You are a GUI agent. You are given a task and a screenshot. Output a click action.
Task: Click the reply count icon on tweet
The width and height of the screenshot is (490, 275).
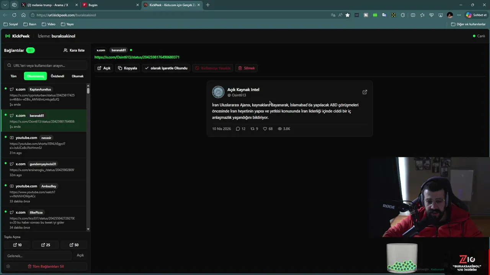tap(238, 129)
